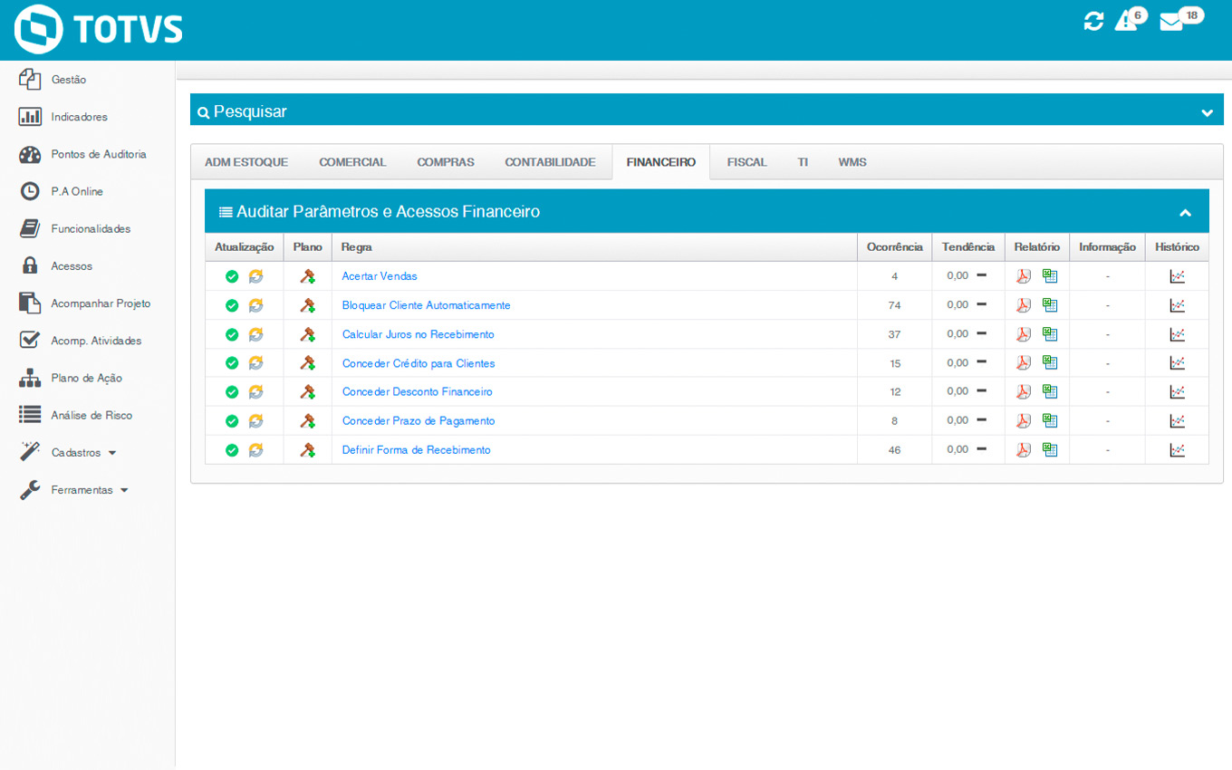Add action plan for Conceder Crédito para Clientes

pyautogui.click(x=308, y=363)
